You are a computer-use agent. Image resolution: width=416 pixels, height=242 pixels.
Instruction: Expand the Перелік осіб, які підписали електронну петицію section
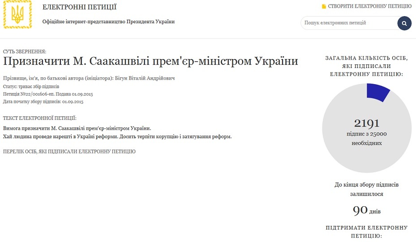click(69, 151)
